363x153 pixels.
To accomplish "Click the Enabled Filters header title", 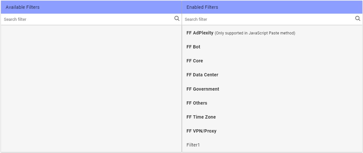I will [x=202, y=7].
